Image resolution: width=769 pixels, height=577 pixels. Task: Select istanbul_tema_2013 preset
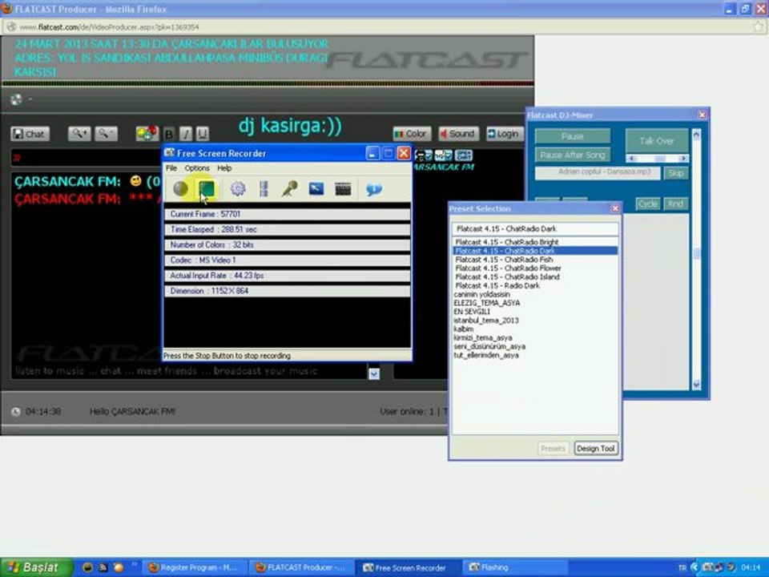[x=534, y=321]
